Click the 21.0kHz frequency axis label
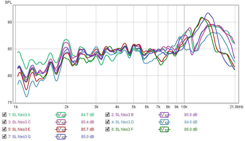Viewport: 245px width, 141px height. pyautogui.click(x=236, y=107)
